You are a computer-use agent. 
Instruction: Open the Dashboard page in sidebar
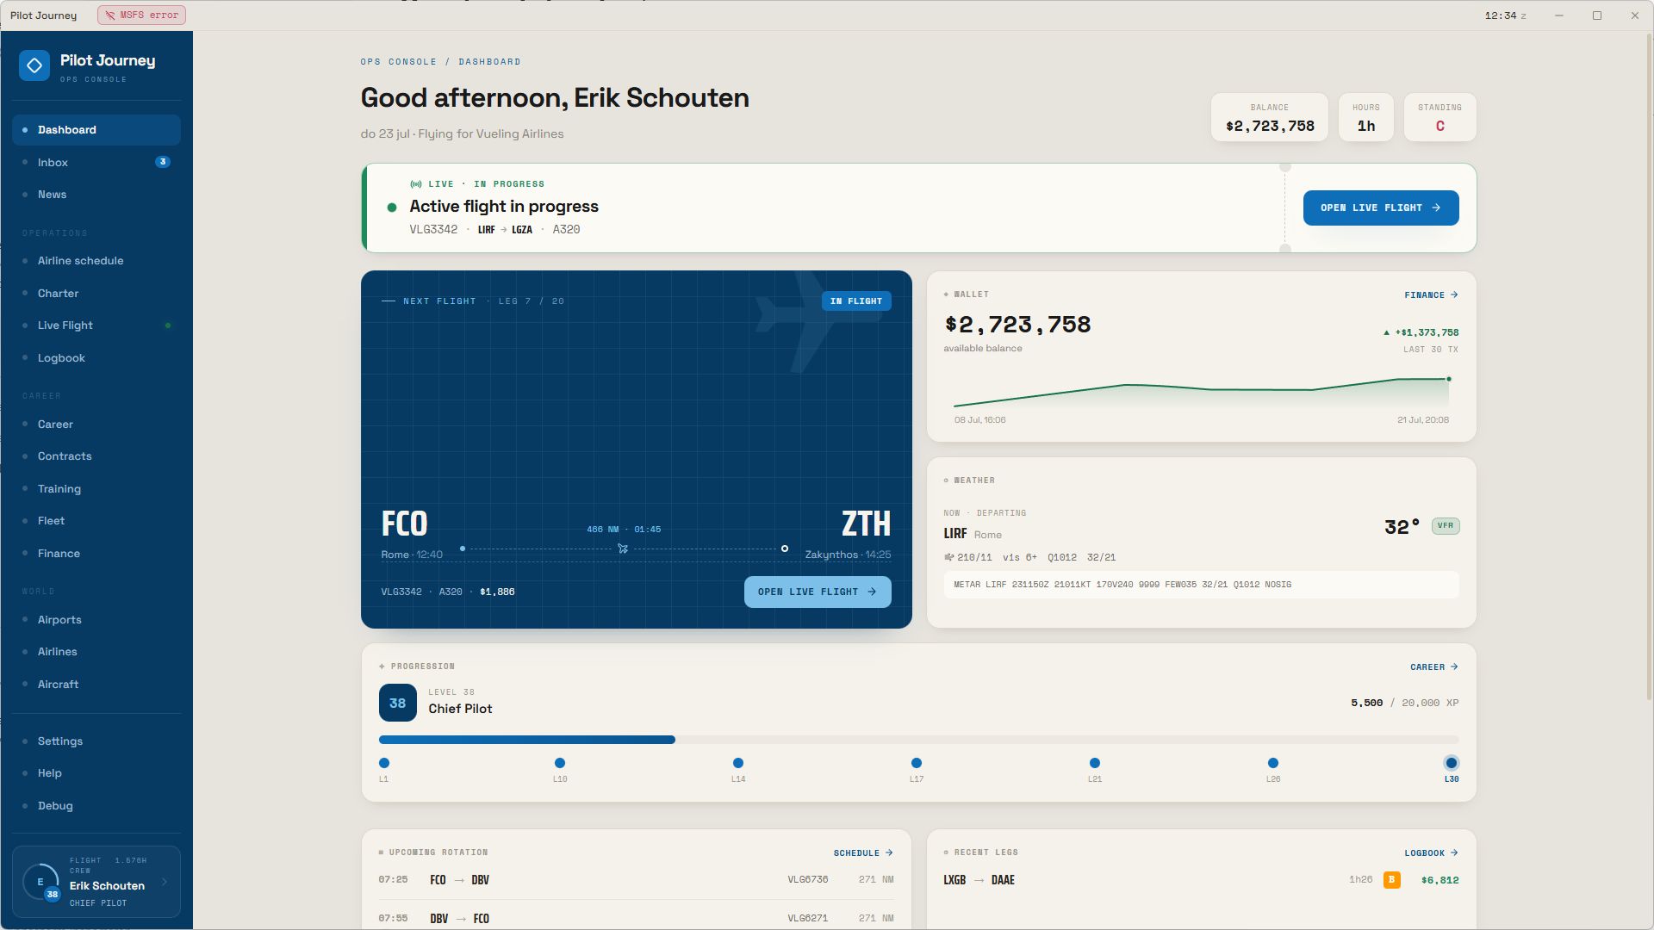pyautogui.click(x=96, y=130)
